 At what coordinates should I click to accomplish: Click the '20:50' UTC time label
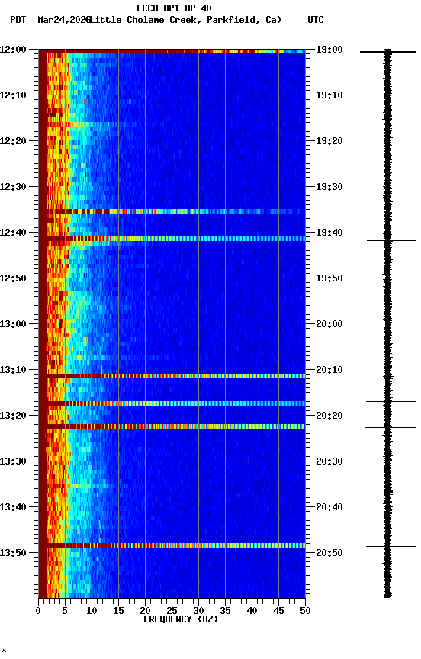[329, 553]
